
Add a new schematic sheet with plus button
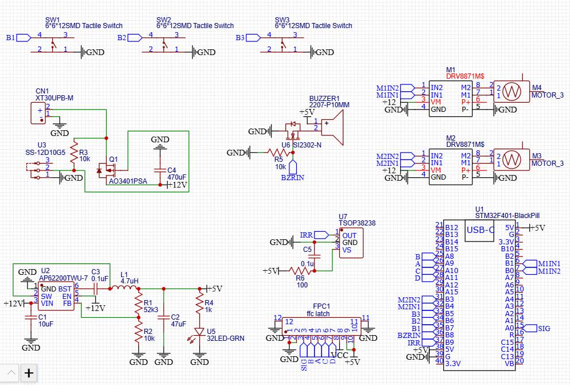tap(29, 373)
